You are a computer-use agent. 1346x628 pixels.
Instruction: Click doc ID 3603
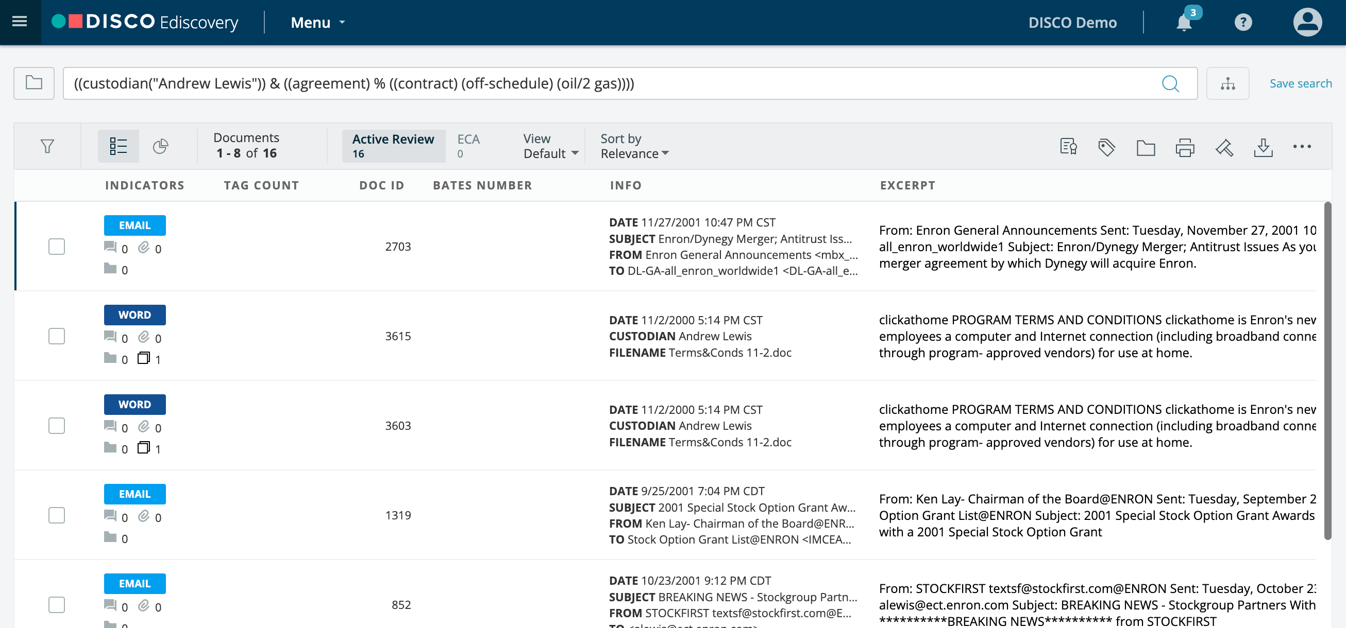tap(398, 426)
